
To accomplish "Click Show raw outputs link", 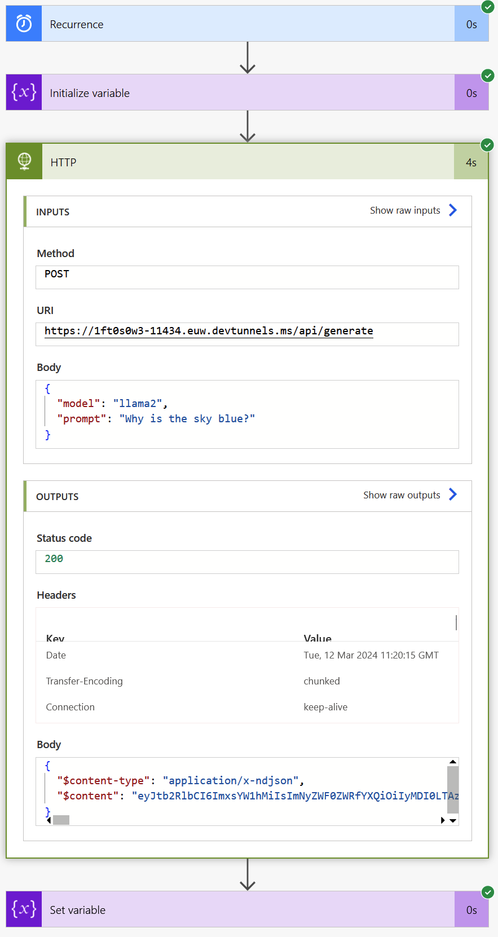I will (x=402, y=495).
